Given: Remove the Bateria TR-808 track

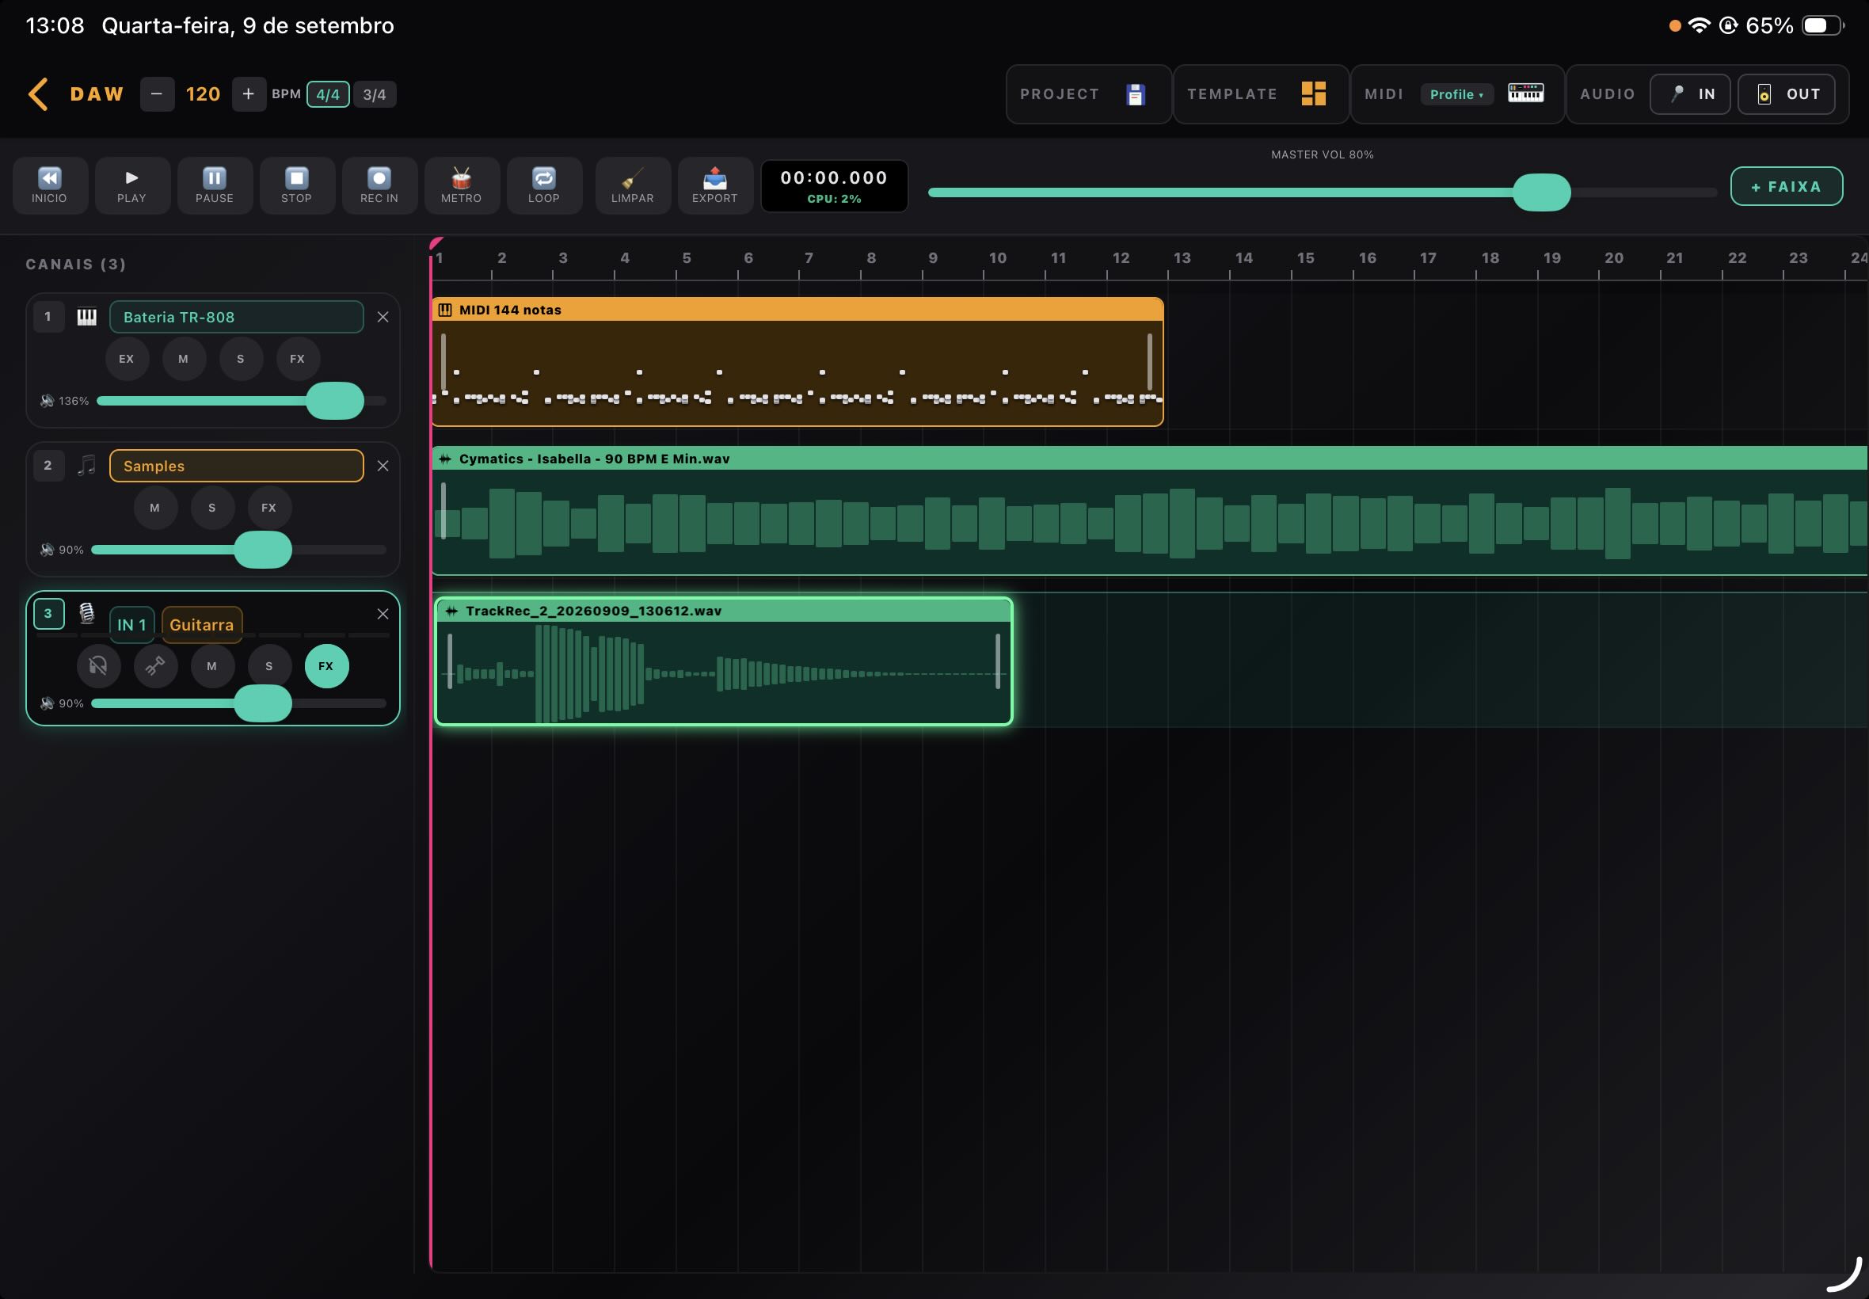Looking at the screenshot, I should tap(383, 318).
